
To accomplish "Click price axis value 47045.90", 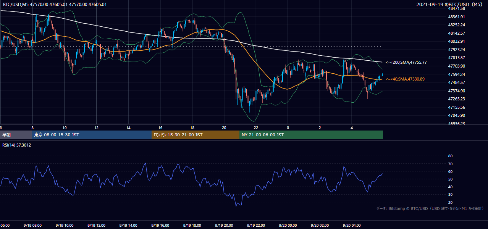I will (x=456, y=115).
